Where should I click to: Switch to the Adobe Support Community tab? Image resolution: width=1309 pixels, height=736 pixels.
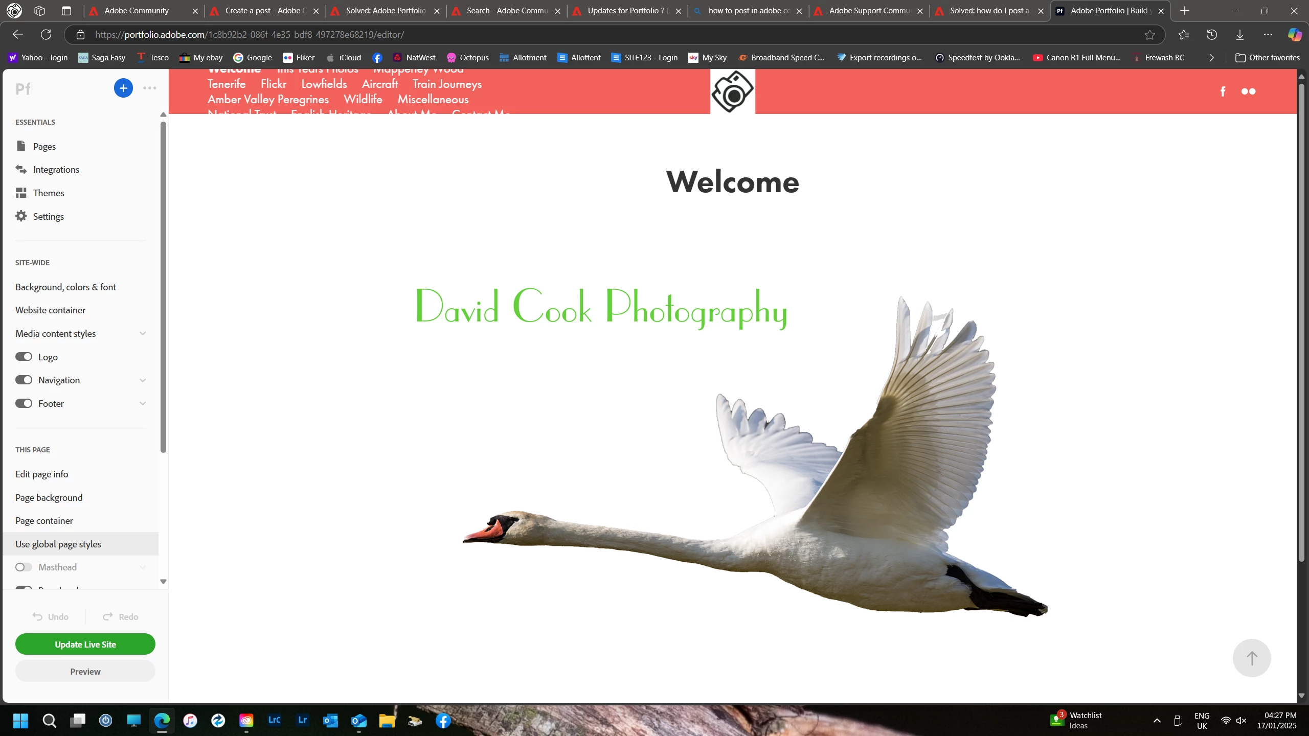[x=869, y=11]
